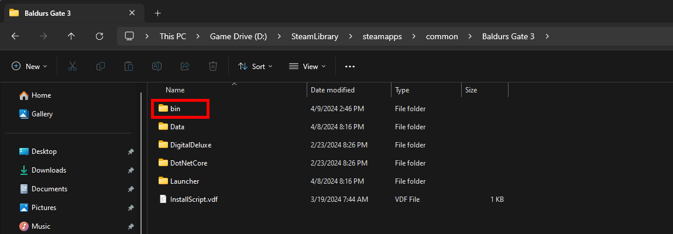Screen dimensions: 673x234
Task: Go back with the left arrow
Action: click(x=15, y=36)
